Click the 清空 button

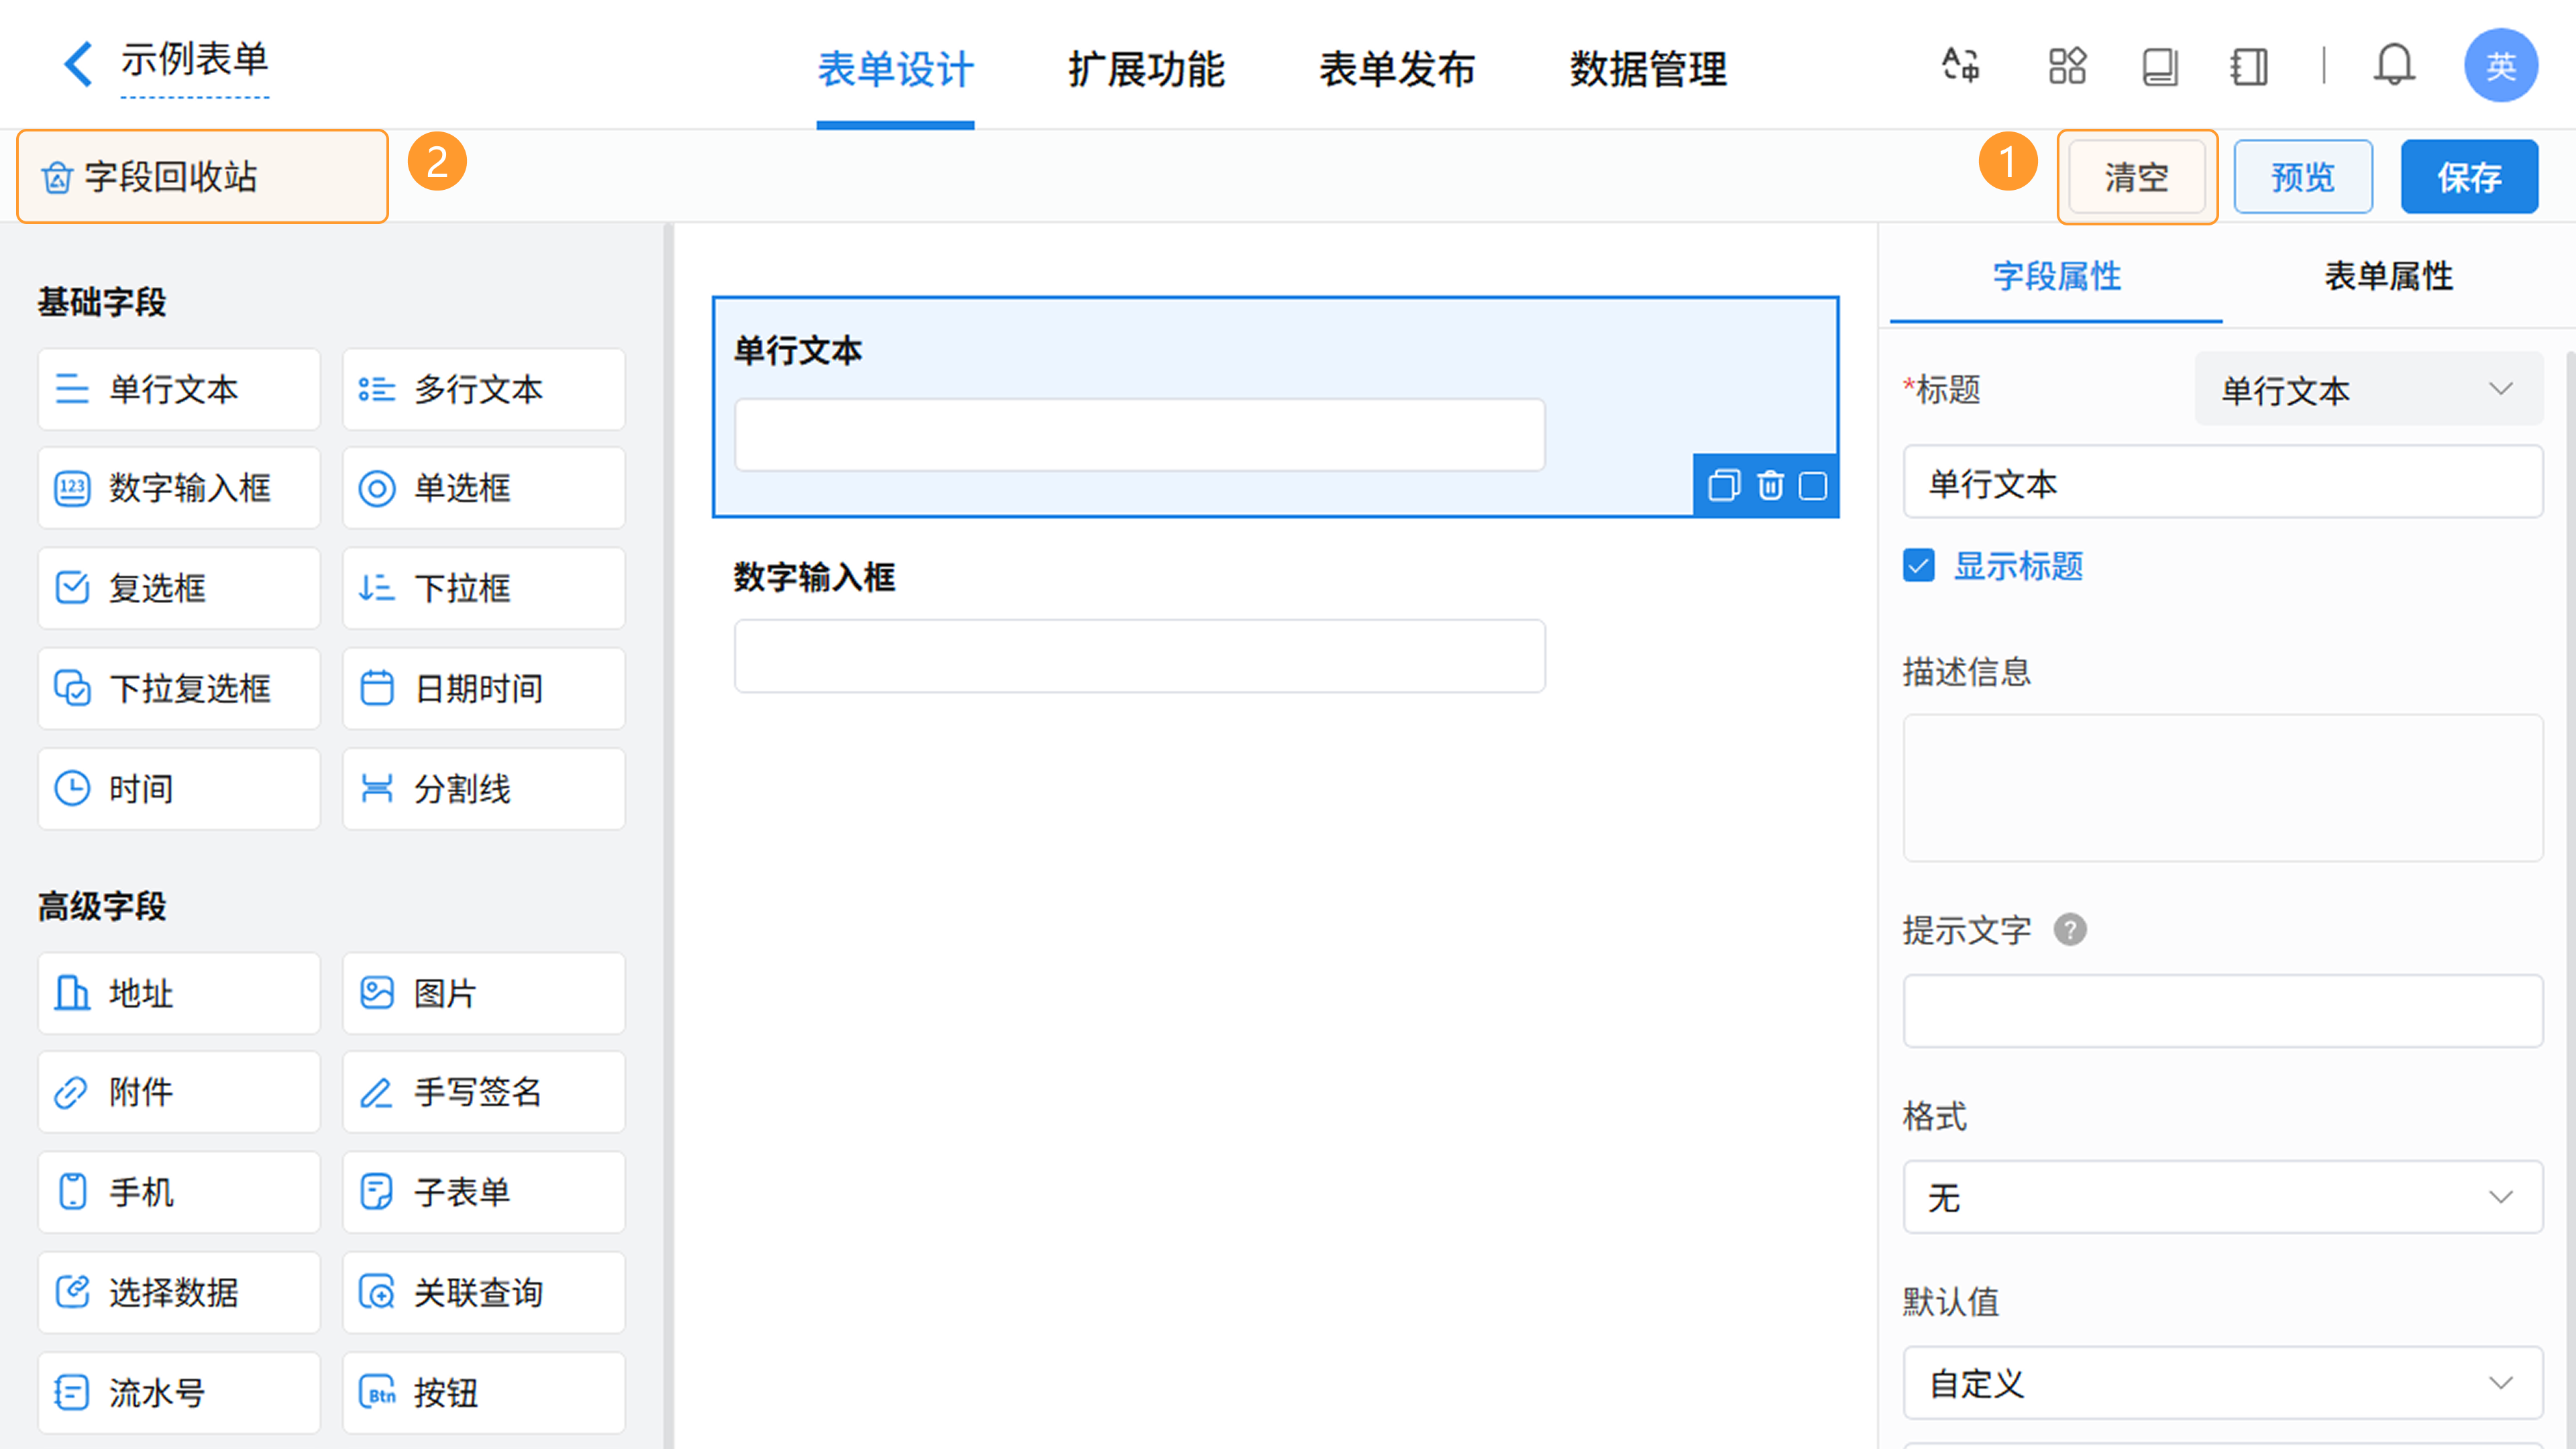(x=2136, y=177)
